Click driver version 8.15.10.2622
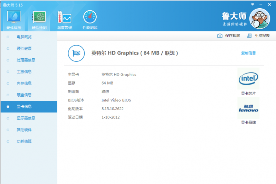This screenshot has width=276, height=184. 113,109
